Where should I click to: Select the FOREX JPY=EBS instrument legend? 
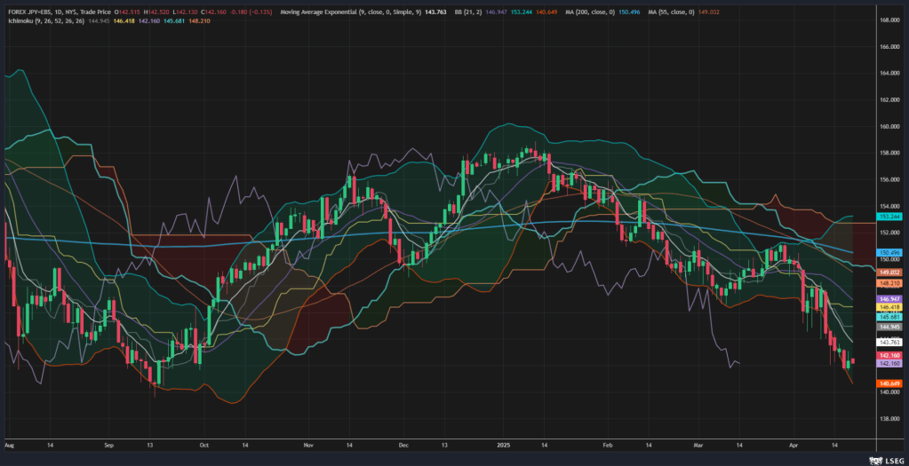[x=55, y=13]
